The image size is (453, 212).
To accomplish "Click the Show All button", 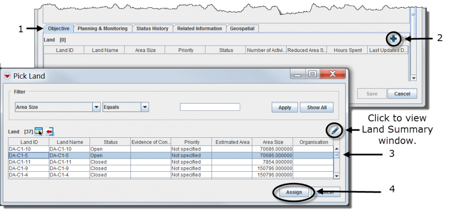I will (x=317, y=108).
